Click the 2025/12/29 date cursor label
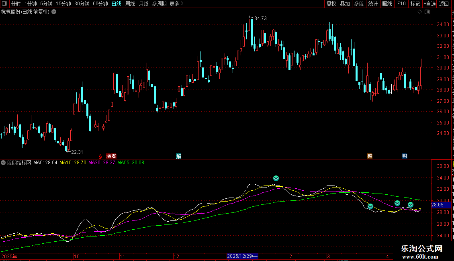 (242, 256)
